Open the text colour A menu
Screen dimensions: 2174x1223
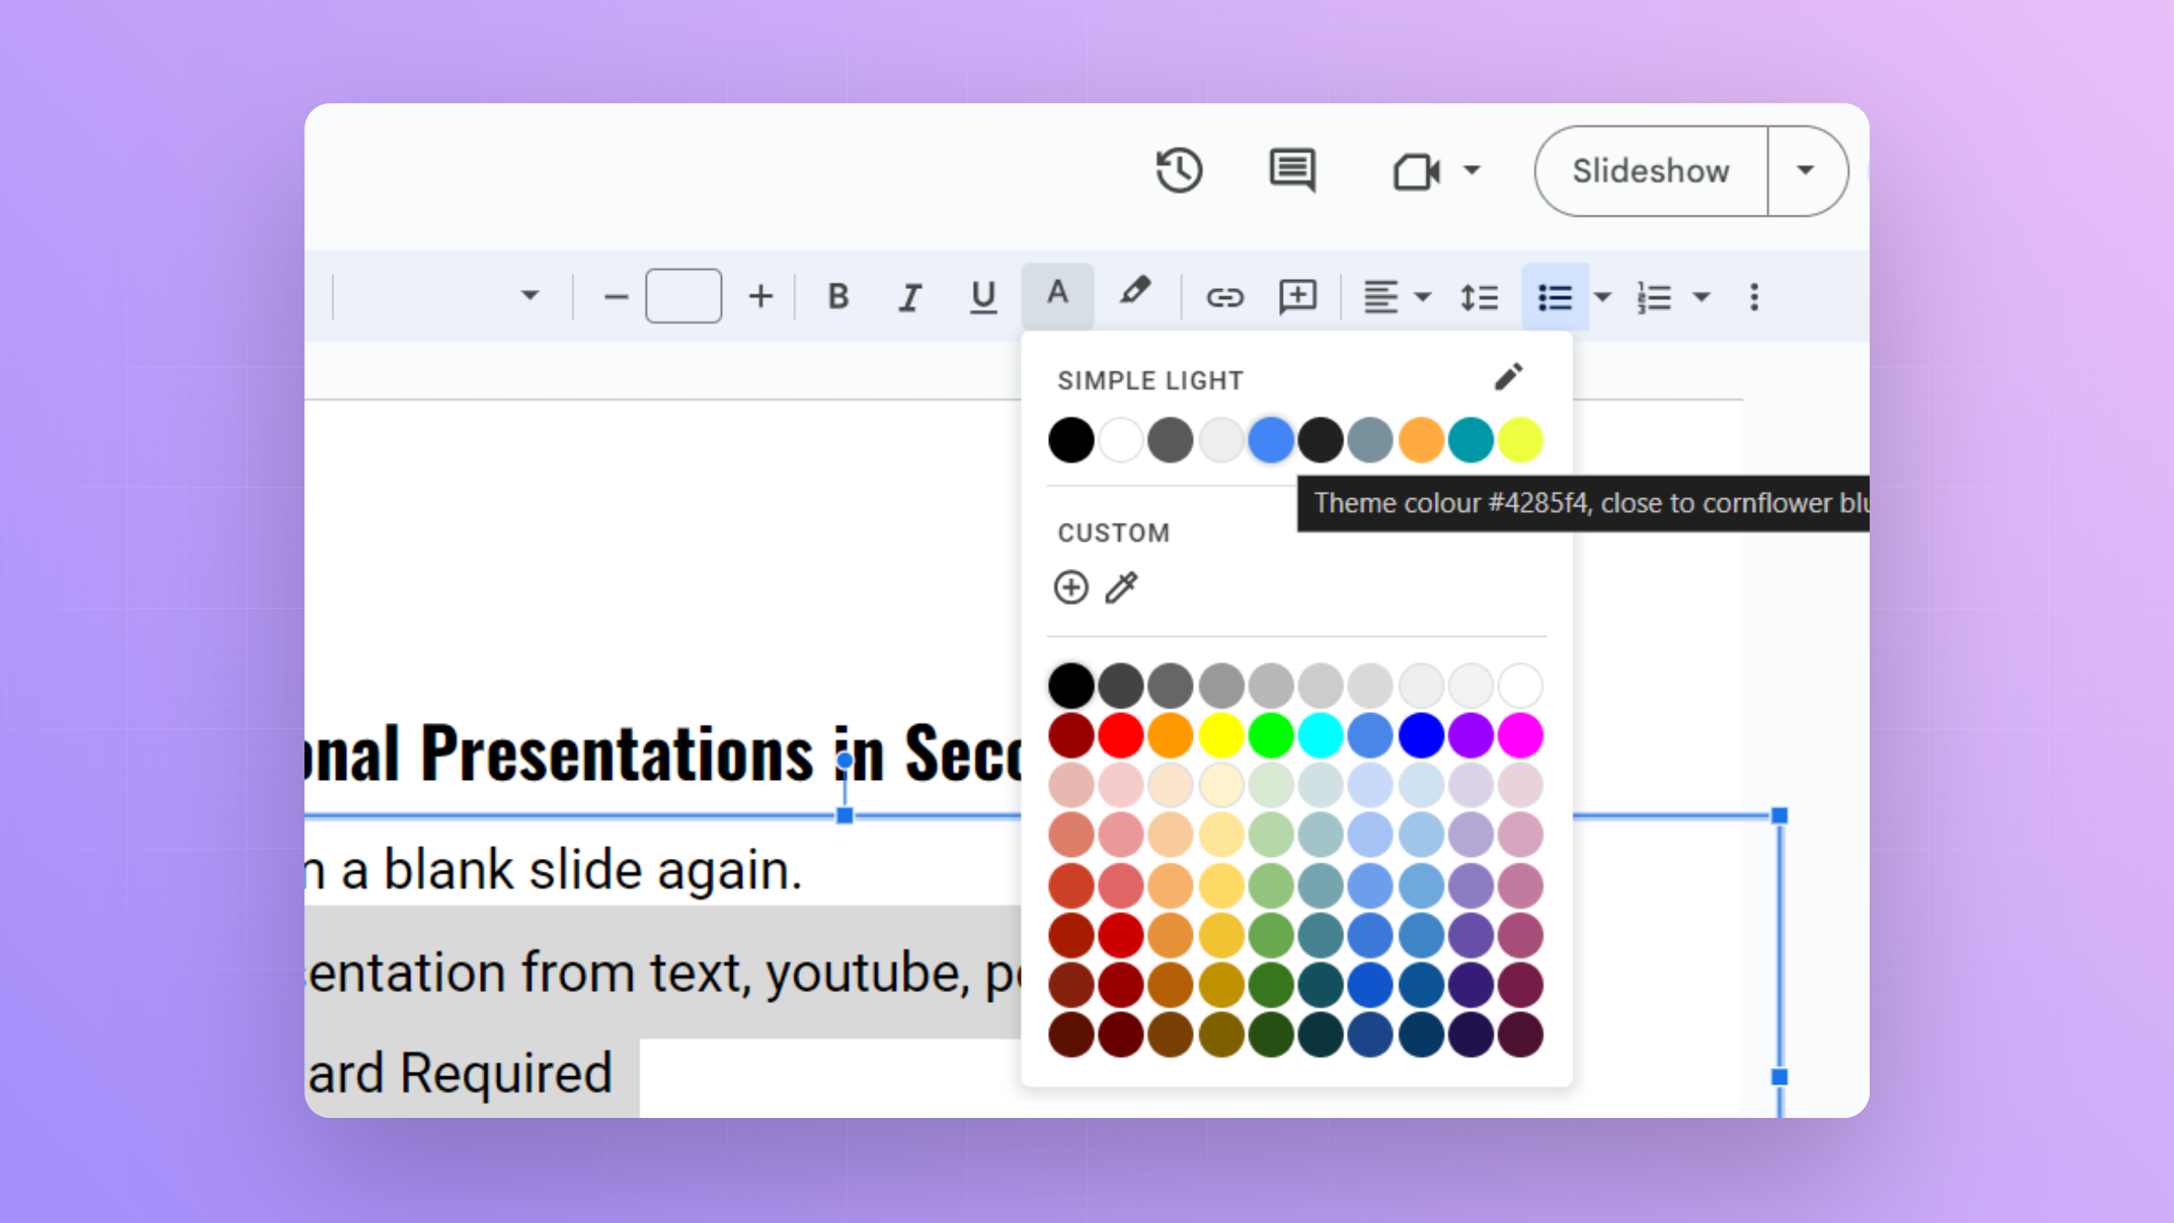click(1057, 294)
